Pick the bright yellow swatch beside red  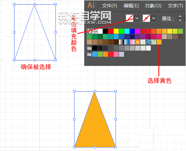pos(116,31)
